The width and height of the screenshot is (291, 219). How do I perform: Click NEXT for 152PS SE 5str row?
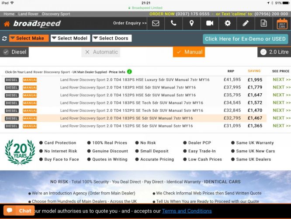(x=281, y=126)
